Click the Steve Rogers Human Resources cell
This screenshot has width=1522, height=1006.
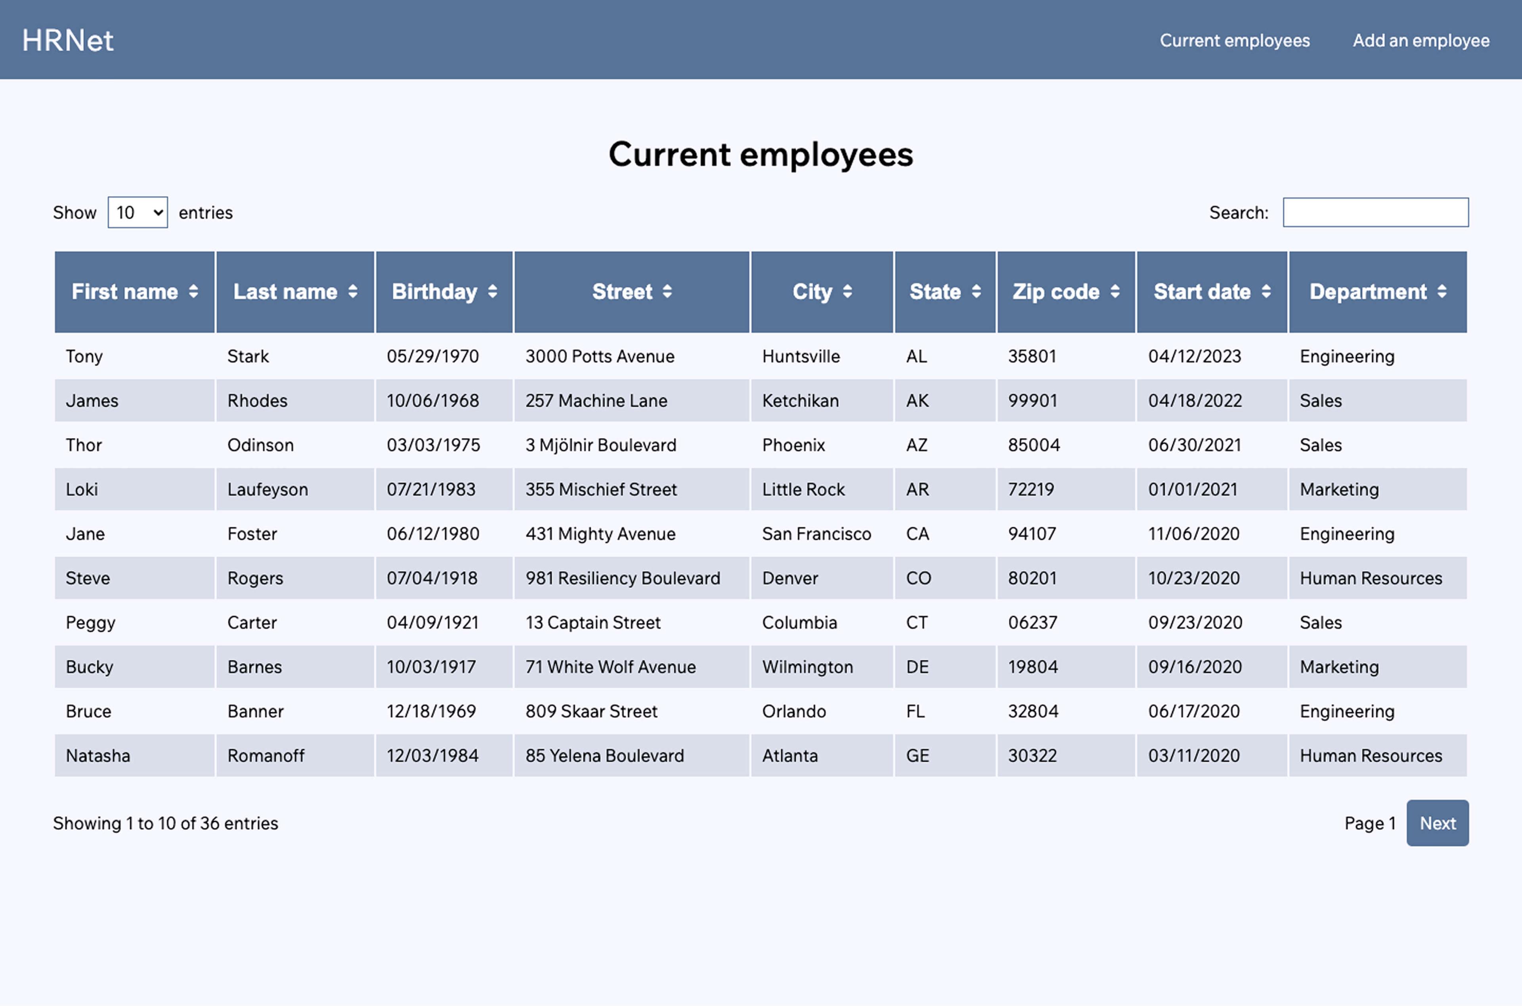pos(1371,578)
